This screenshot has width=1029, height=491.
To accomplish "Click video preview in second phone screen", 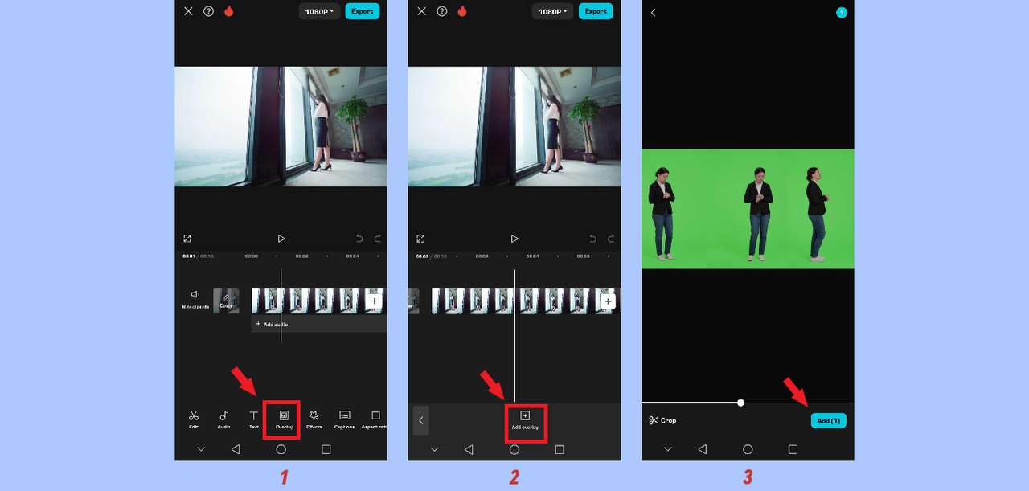I will [x=514, y=126].
